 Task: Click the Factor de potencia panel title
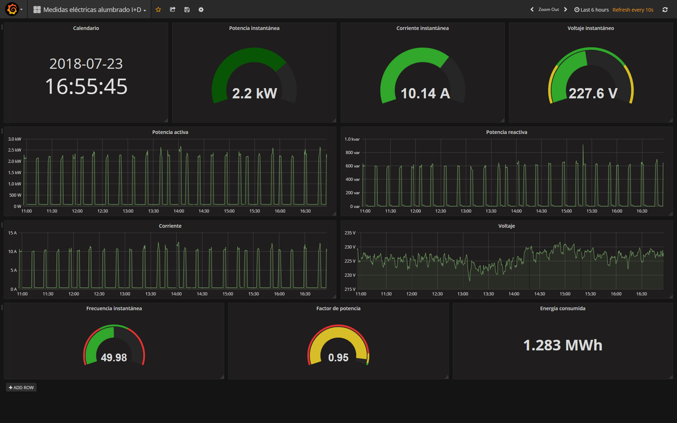[x=338, y=308]
